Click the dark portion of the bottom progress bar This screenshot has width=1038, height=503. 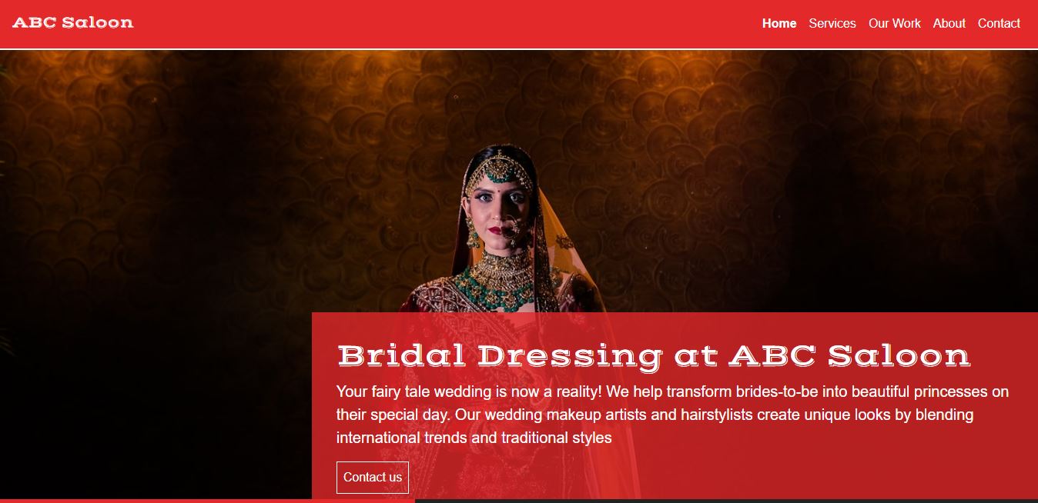(726, 501)
